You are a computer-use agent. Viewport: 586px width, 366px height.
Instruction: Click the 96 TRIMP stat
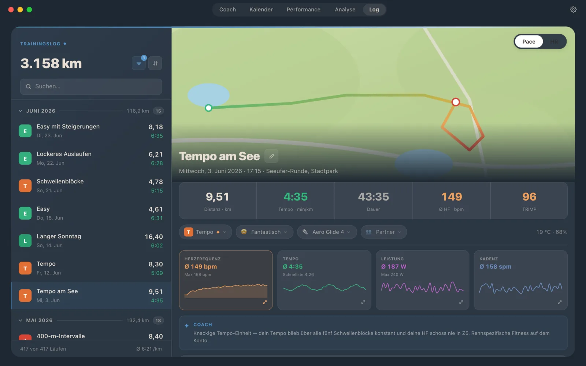[x=529, y=201]
